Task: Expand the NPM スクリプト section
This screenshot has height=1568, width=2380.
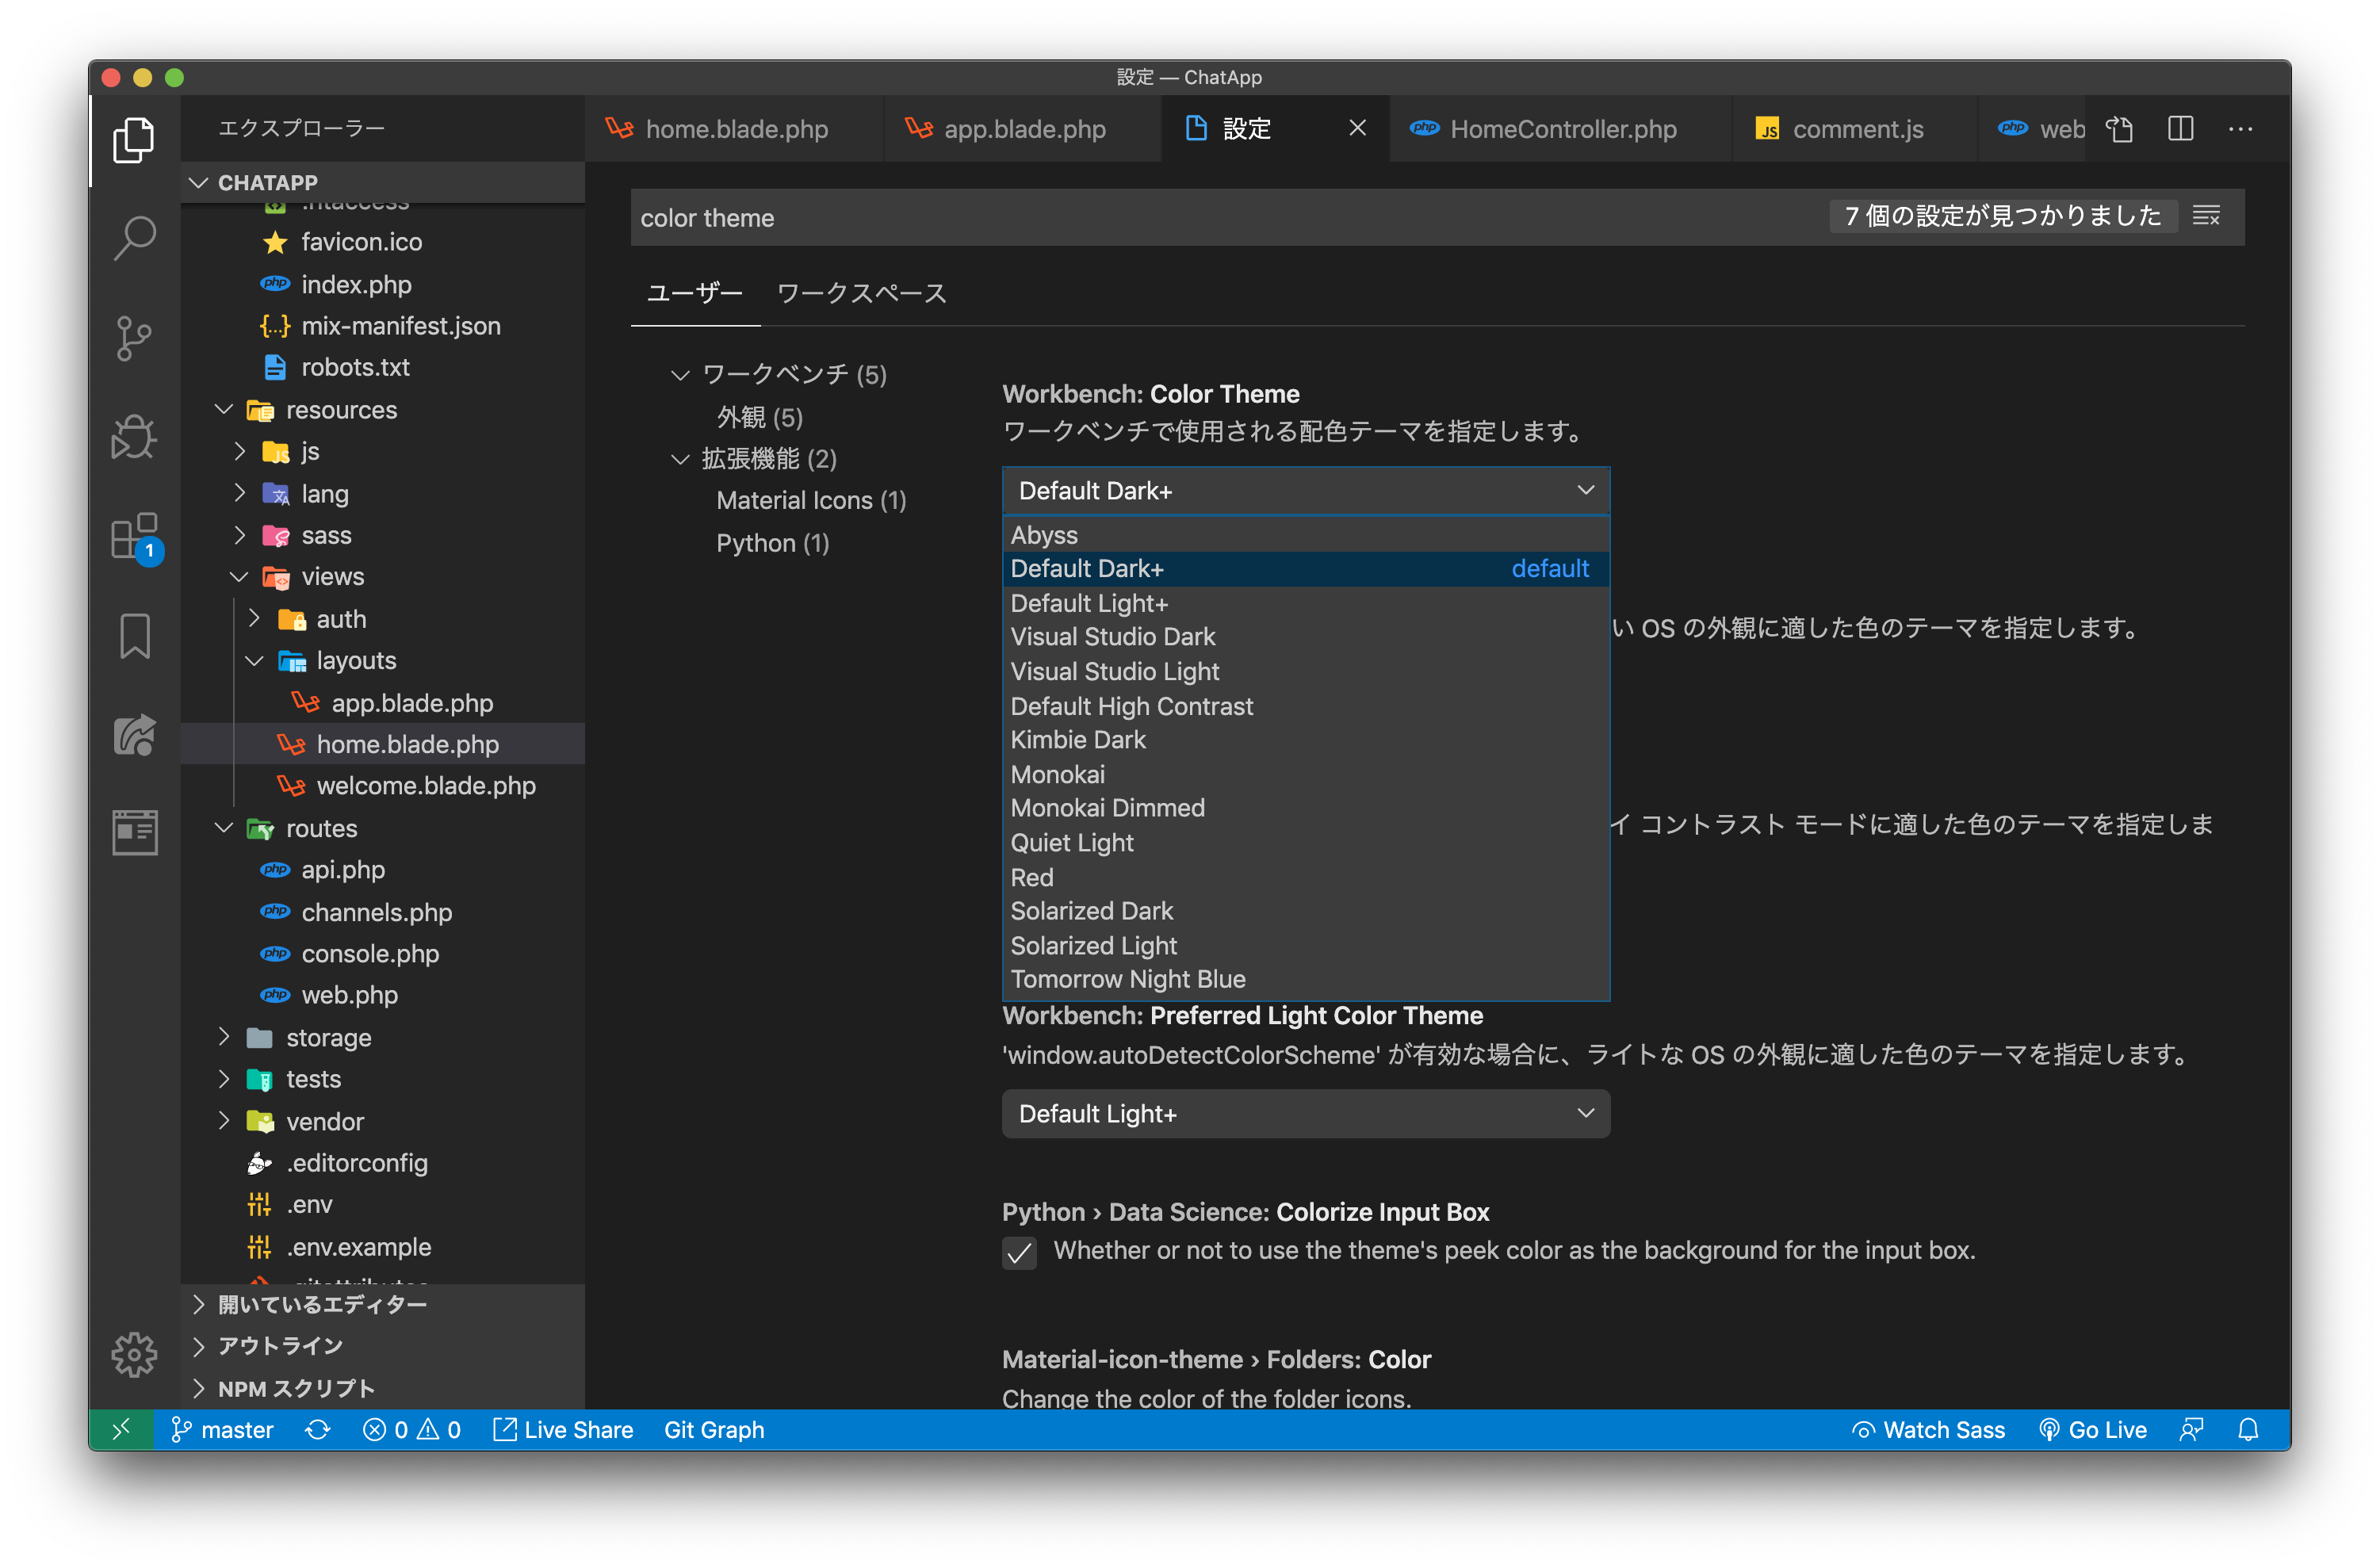Action: [383, 1388]
